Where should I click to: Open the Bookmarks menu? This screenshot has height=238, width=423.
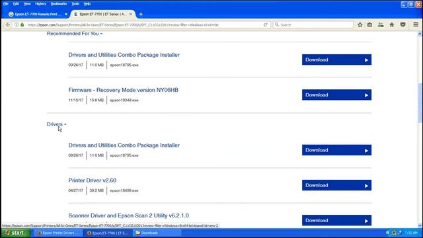click(x=59, y=4)
